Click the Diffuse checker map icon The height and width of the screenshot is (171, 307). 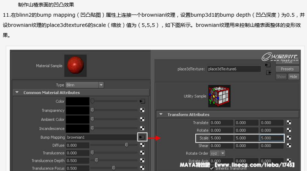pyautogui.click(x=142, y=145)
